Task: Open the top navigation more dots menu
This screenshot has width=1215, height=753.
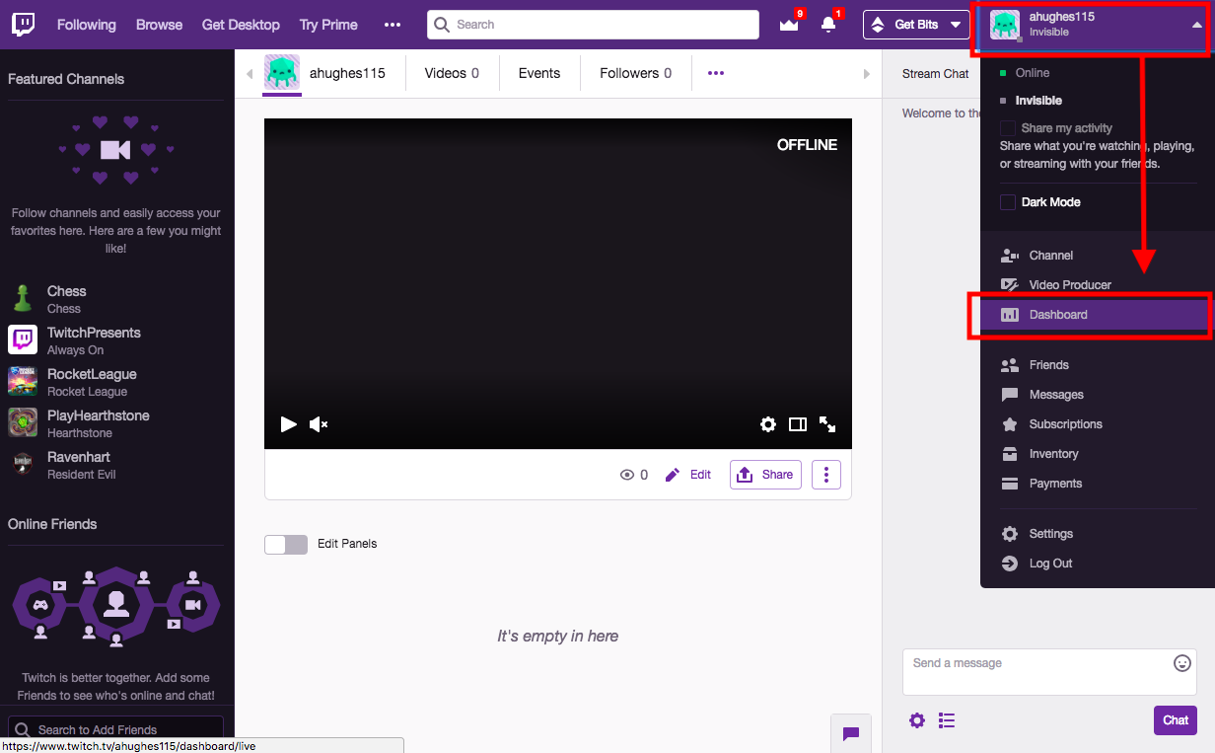Action: point(393,25)
